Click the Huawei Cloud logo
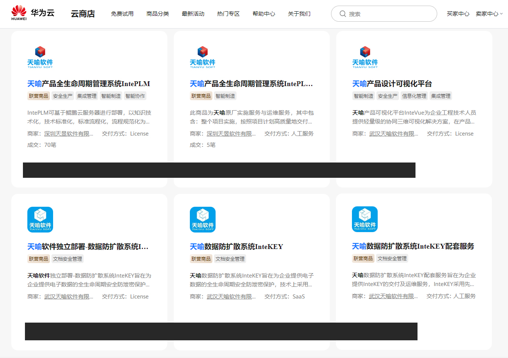The width and height of the screenshot is (508, 358). (33, 13)
